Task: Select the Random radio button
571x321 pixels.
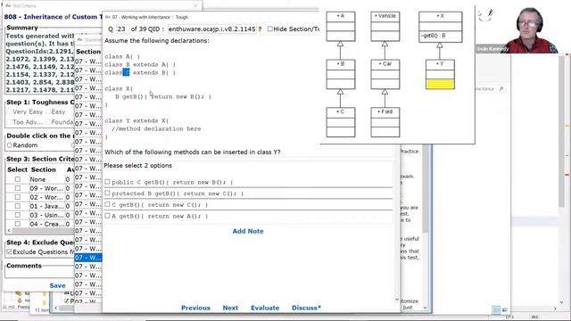Action: [x=10, y=145]
